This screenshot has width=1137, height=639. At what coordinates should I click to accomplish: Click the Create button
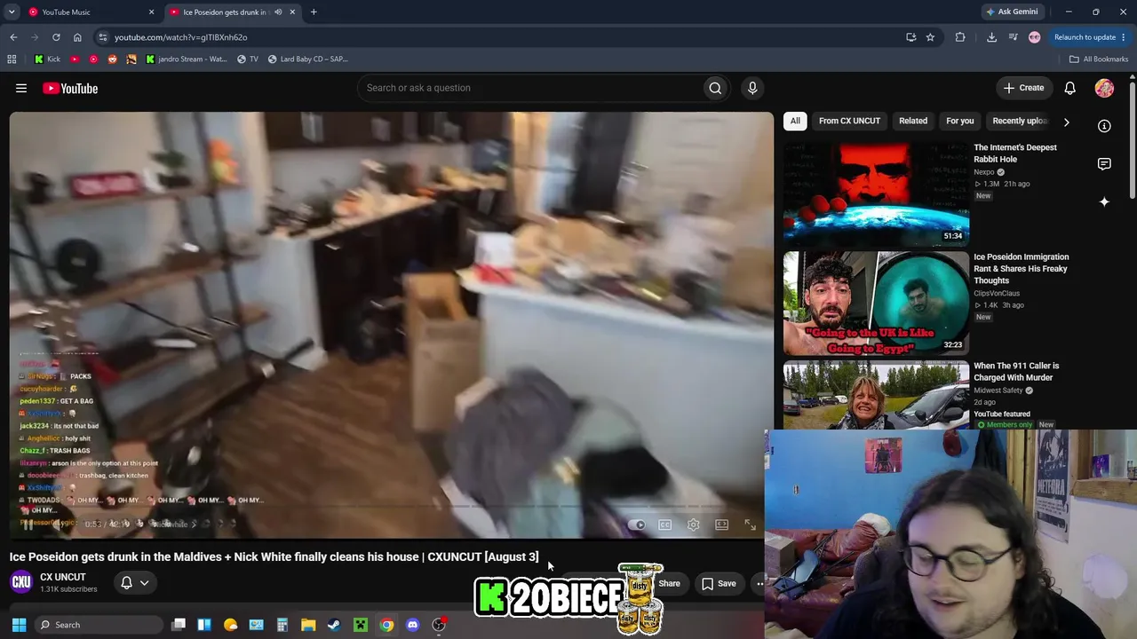tap(1023, 88)
